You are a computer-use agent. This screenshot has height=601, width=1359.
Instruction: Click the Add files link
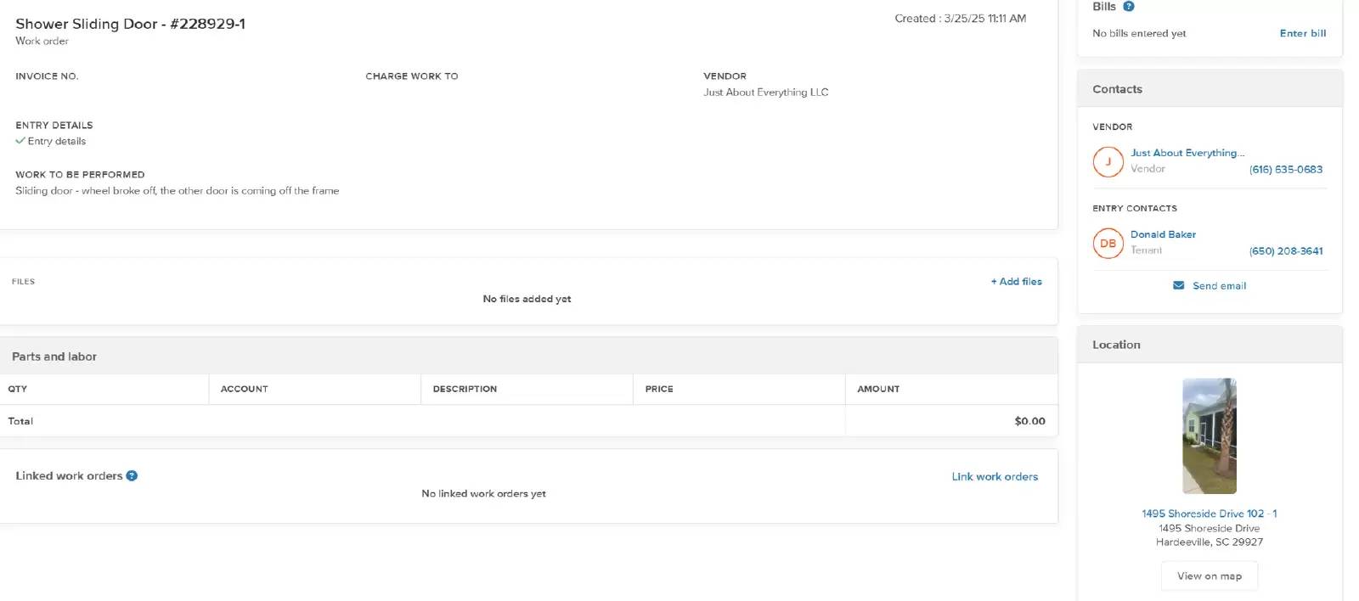click(1016, 282)
